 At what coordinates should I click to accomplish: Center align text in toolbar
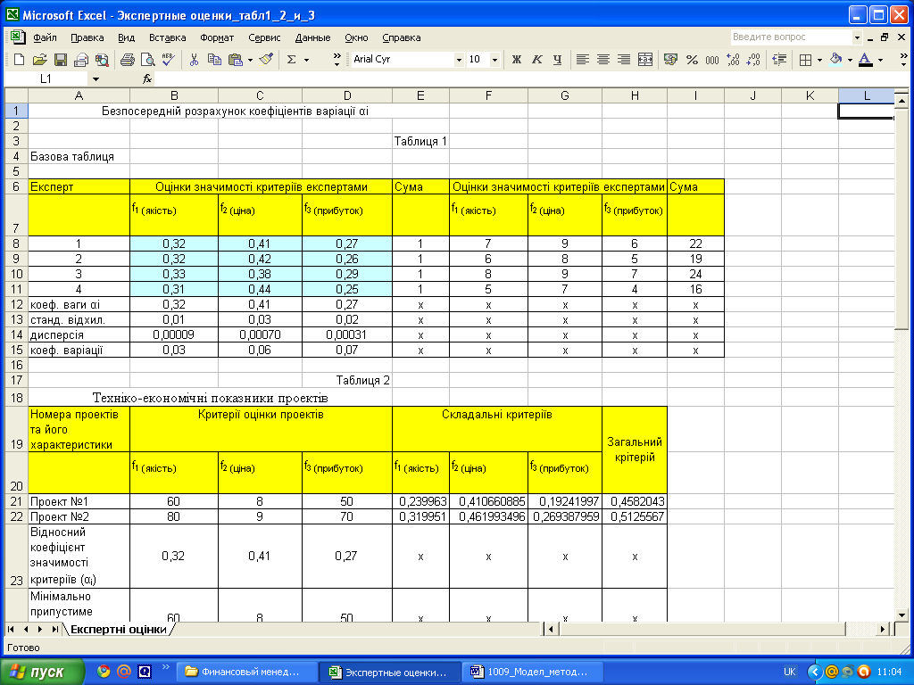[x=603, y=60]
